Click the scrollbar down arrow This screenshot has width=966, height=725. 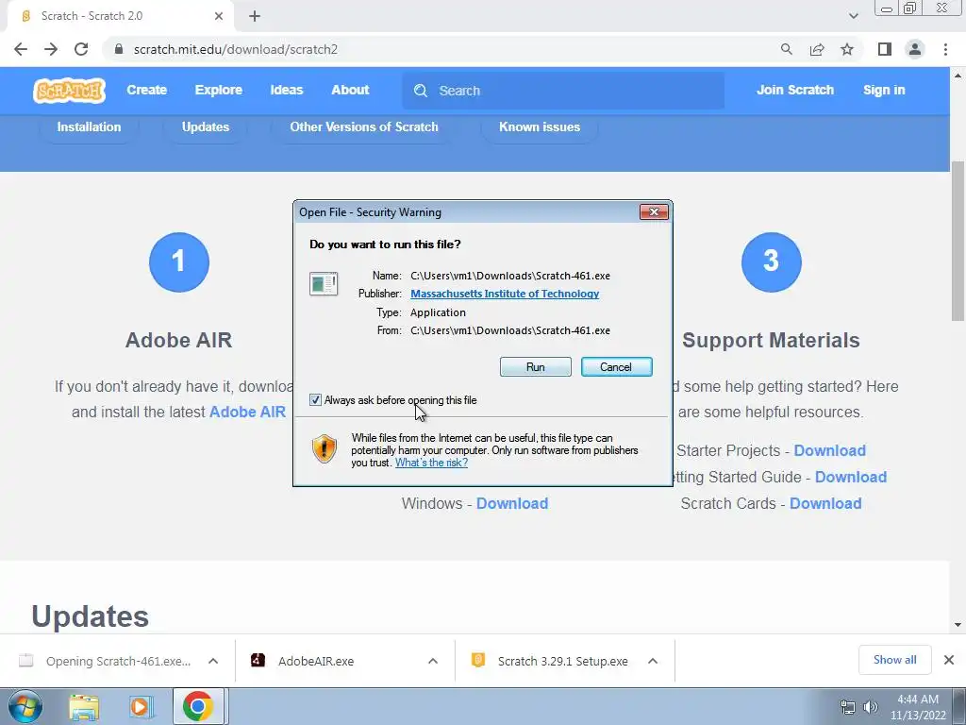pyautogui.click(x=958, y=625)
